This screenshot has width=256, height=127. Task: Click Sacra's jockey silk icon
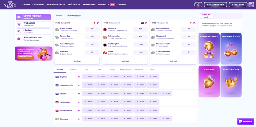click(x=105, y=53)
